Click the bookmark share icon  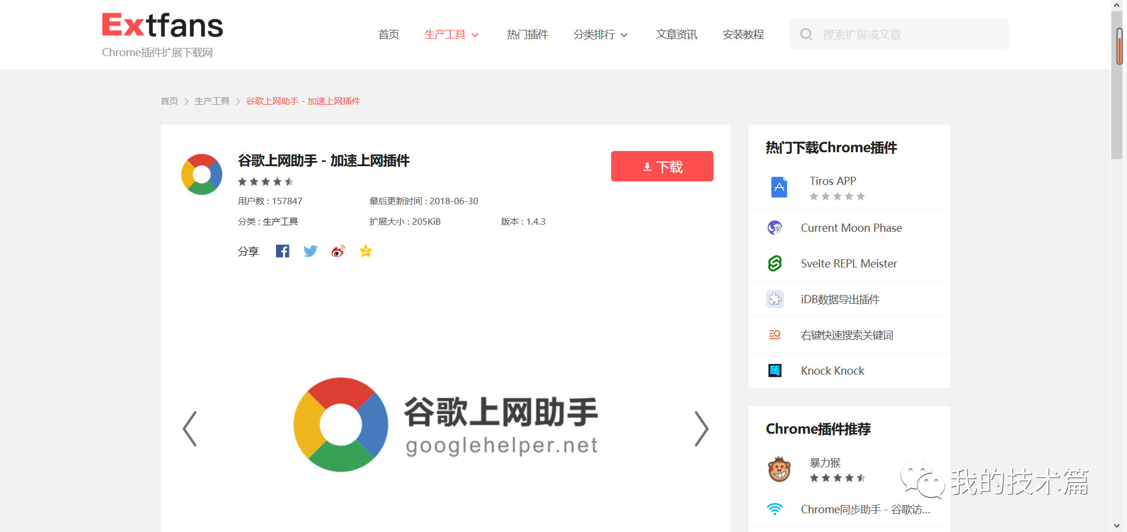pyautogui.click(x=366, y=250)
